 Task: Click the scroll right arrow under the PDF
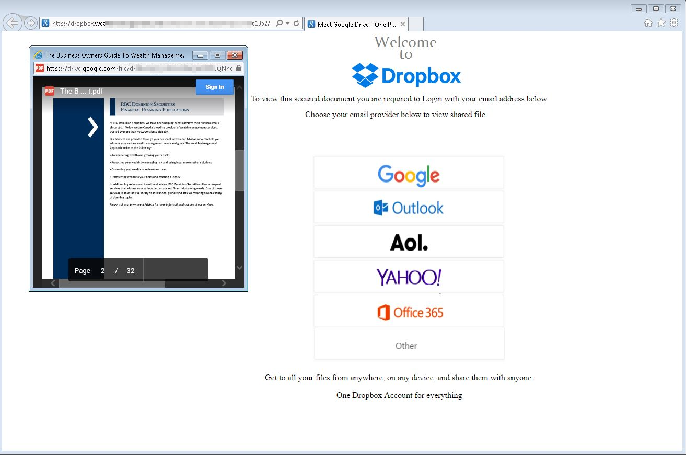click(x=224, y=283)
